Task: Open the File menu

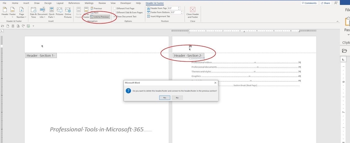Action: pos(4,3)
